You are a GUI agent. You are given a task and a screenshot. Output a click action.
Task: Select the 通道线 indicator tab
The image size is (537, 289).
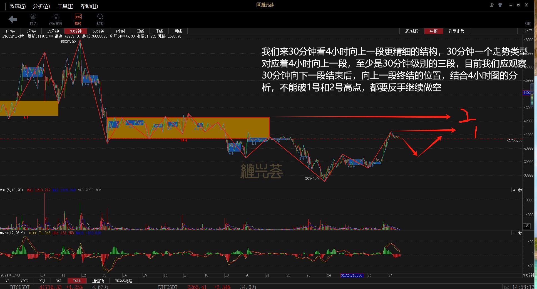click(x=98, y=281)
